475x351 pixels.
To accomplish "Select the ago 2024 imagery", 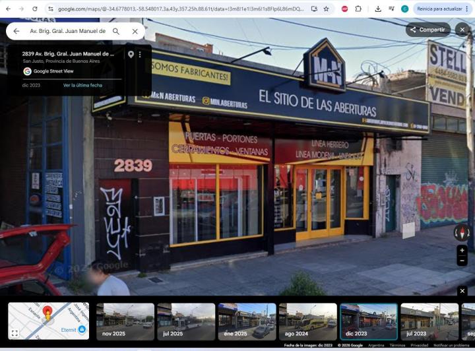I will point(308,321).
